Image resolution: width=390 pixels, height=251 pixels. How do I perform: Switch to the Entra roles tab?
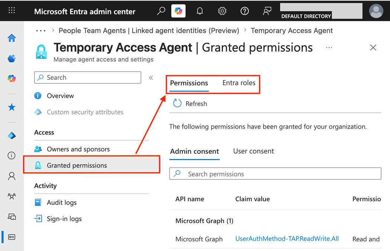(239, 83)
